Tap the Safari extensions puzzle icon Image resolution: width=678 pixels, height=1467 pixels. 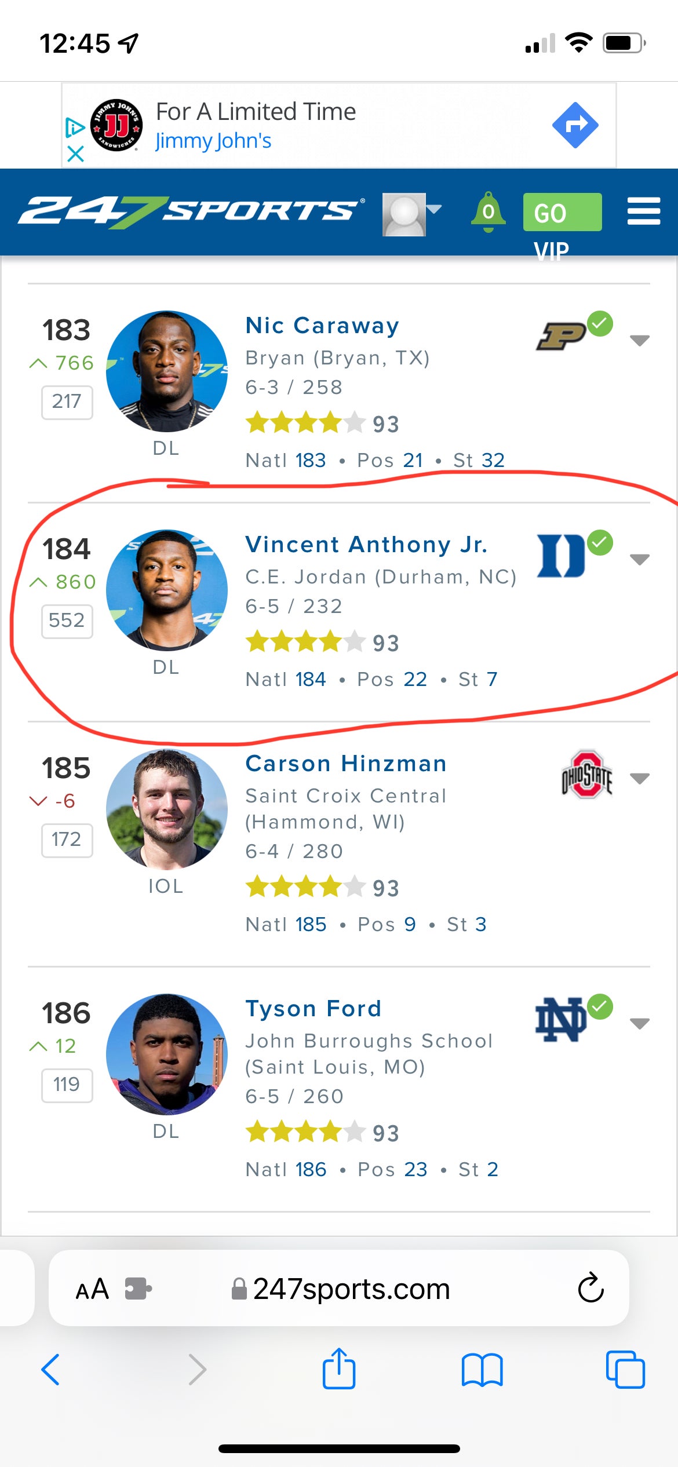(x=138, y=1289)
